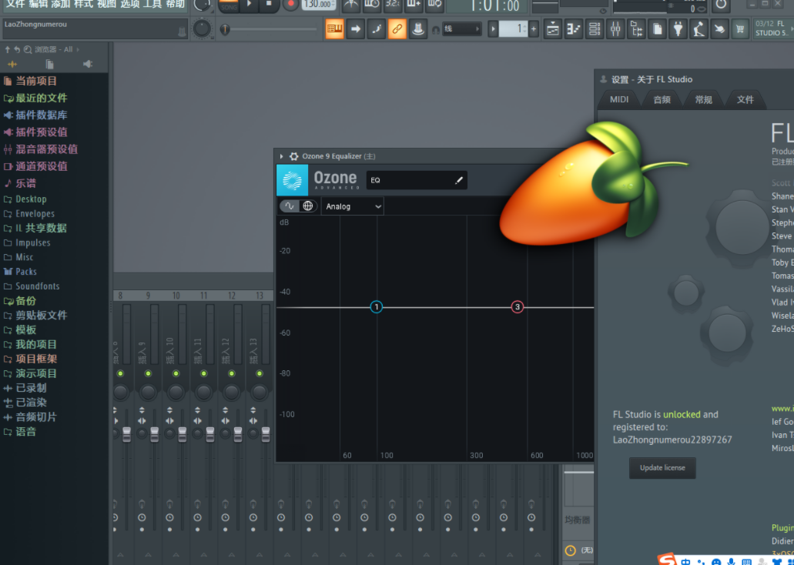Click the browser search magnifier icon

(28, 49)
